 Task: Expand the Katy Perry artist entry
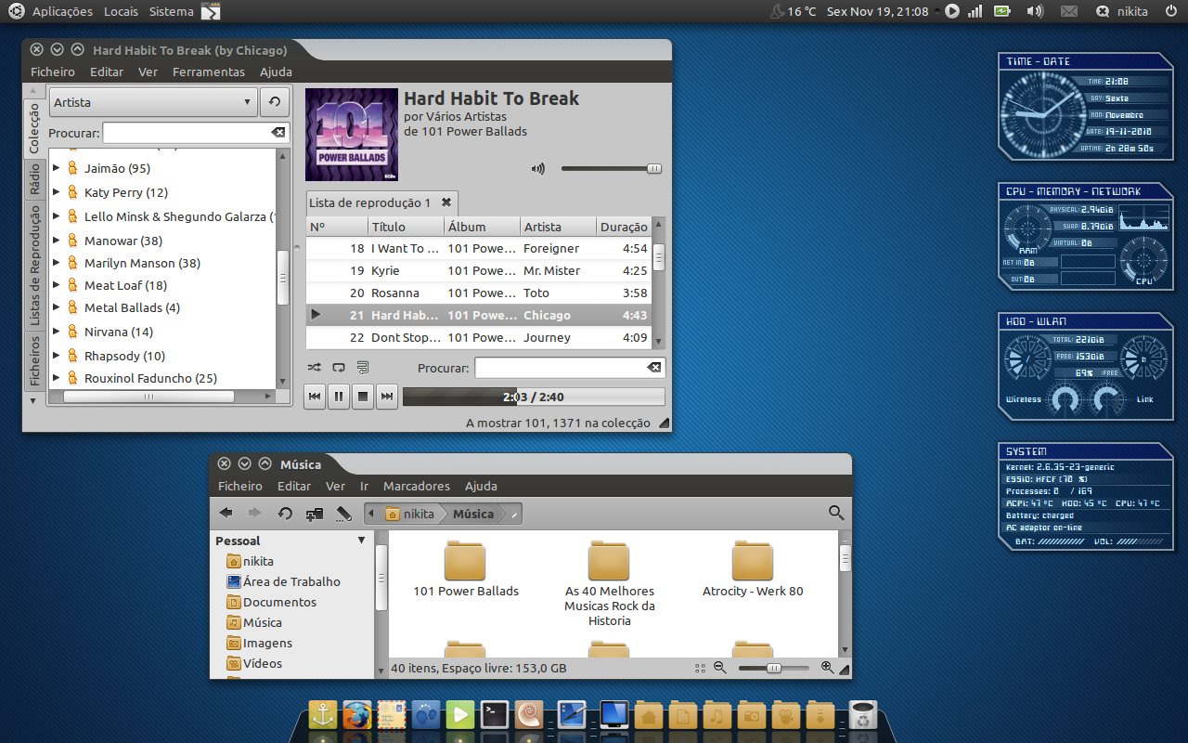[x=57, y=192]
